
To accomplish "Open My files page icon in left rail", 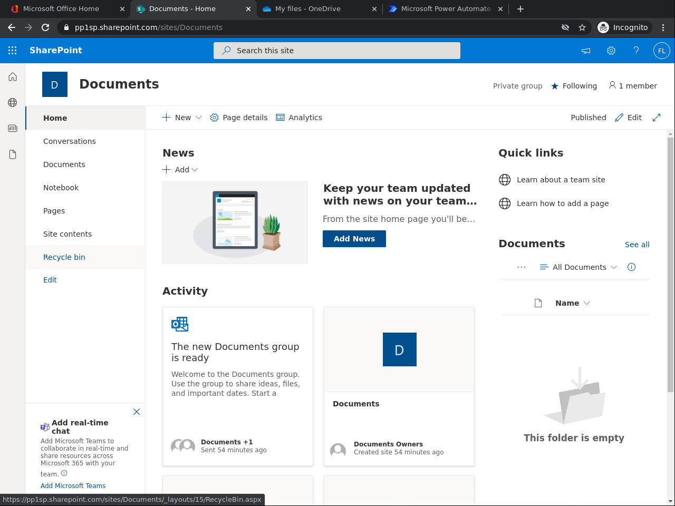I will click(x=13, y=154).
